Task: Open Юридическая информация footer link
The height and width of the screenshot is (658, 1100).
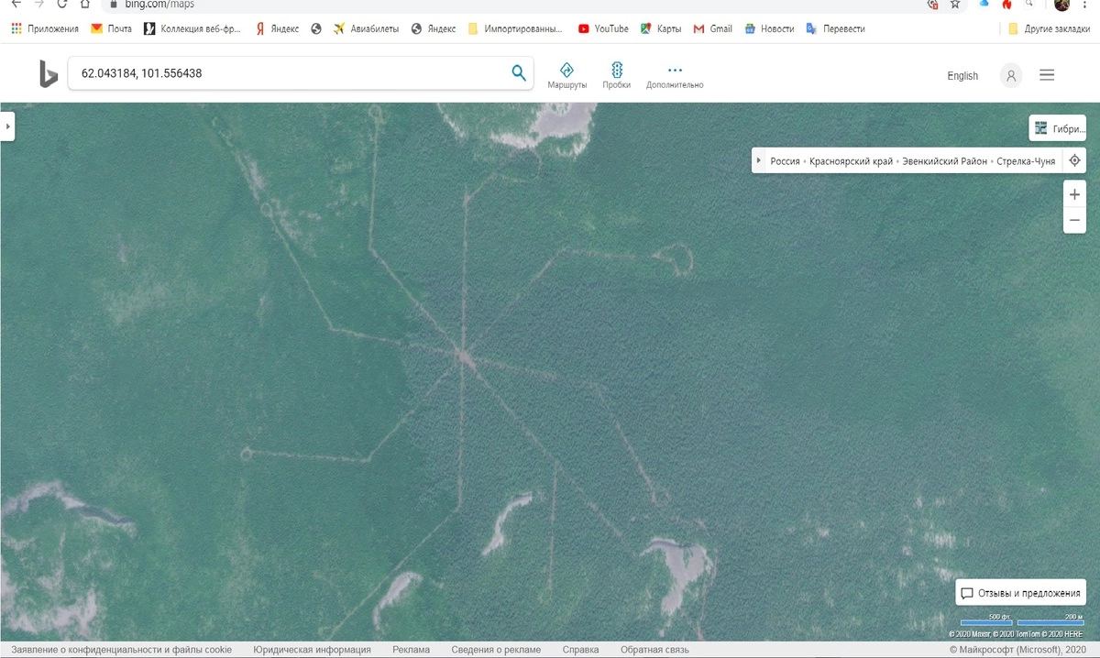Action: (x=312, y=650)
